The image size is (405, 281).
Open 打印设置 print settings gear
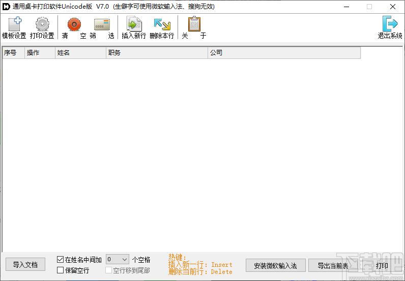pyautogui.click(x=42, y=27)
